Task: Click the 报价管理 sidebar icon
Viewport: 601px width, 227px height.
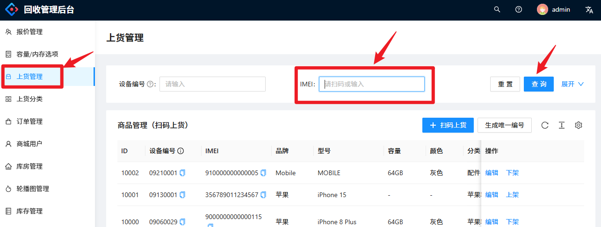Action: pos(8,32)
